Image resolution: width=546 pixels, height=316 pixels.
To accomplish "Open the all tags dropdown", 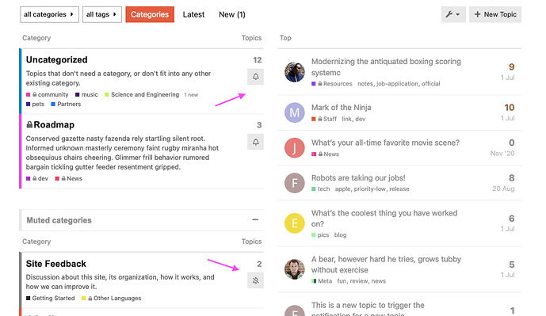I will 102,14.
